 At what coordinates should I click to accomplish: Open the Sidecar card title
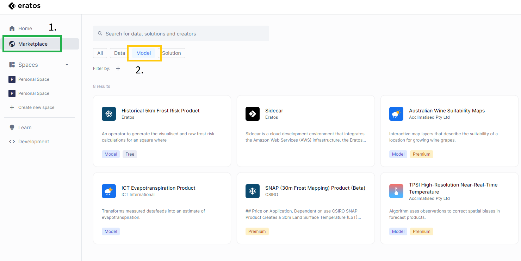(x=274, y=111)
